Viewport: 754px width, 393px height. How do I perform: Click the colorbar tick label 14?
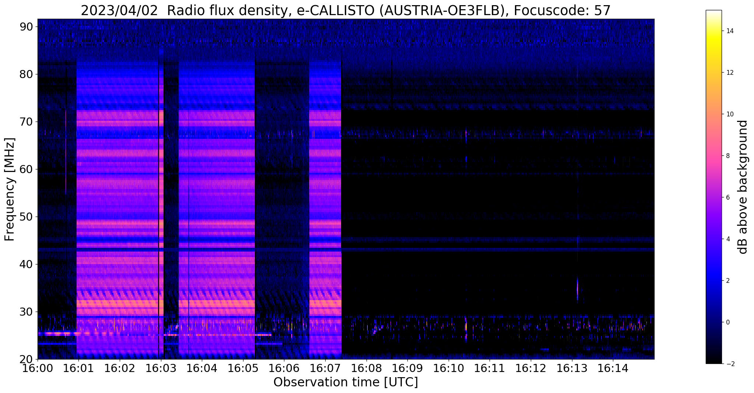pyautogui.click(x=729, y=31)
